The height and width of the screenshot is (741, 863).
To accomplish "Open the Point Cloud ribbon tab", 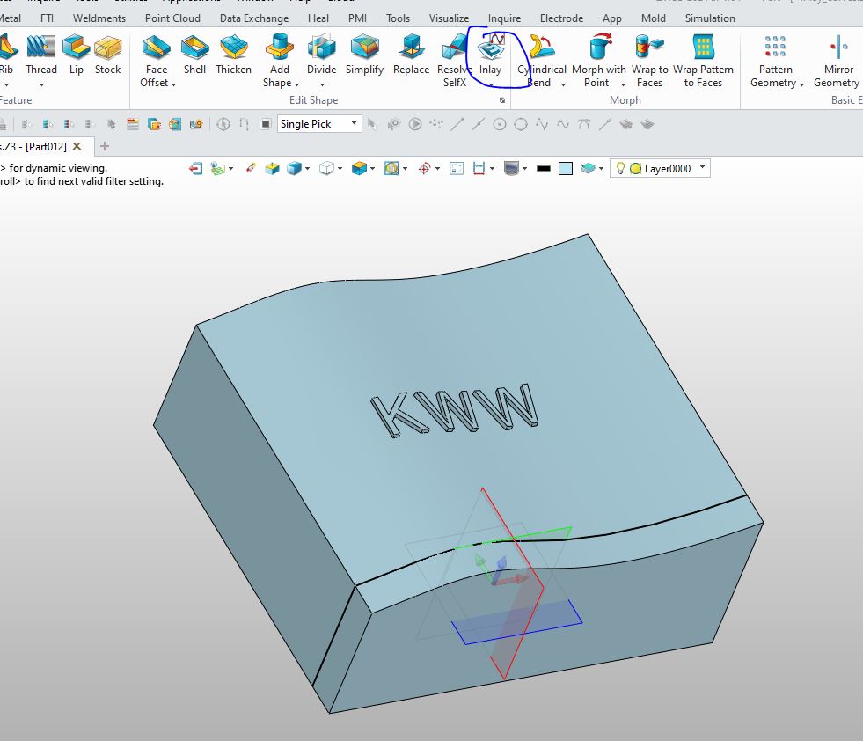I will coord(172,18).
